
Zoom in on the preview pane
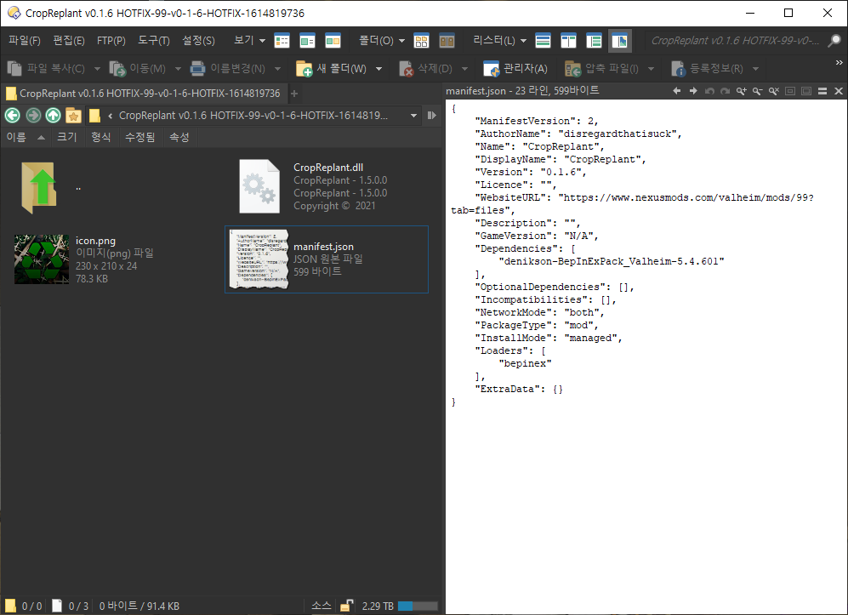click(x=742, y=91)
